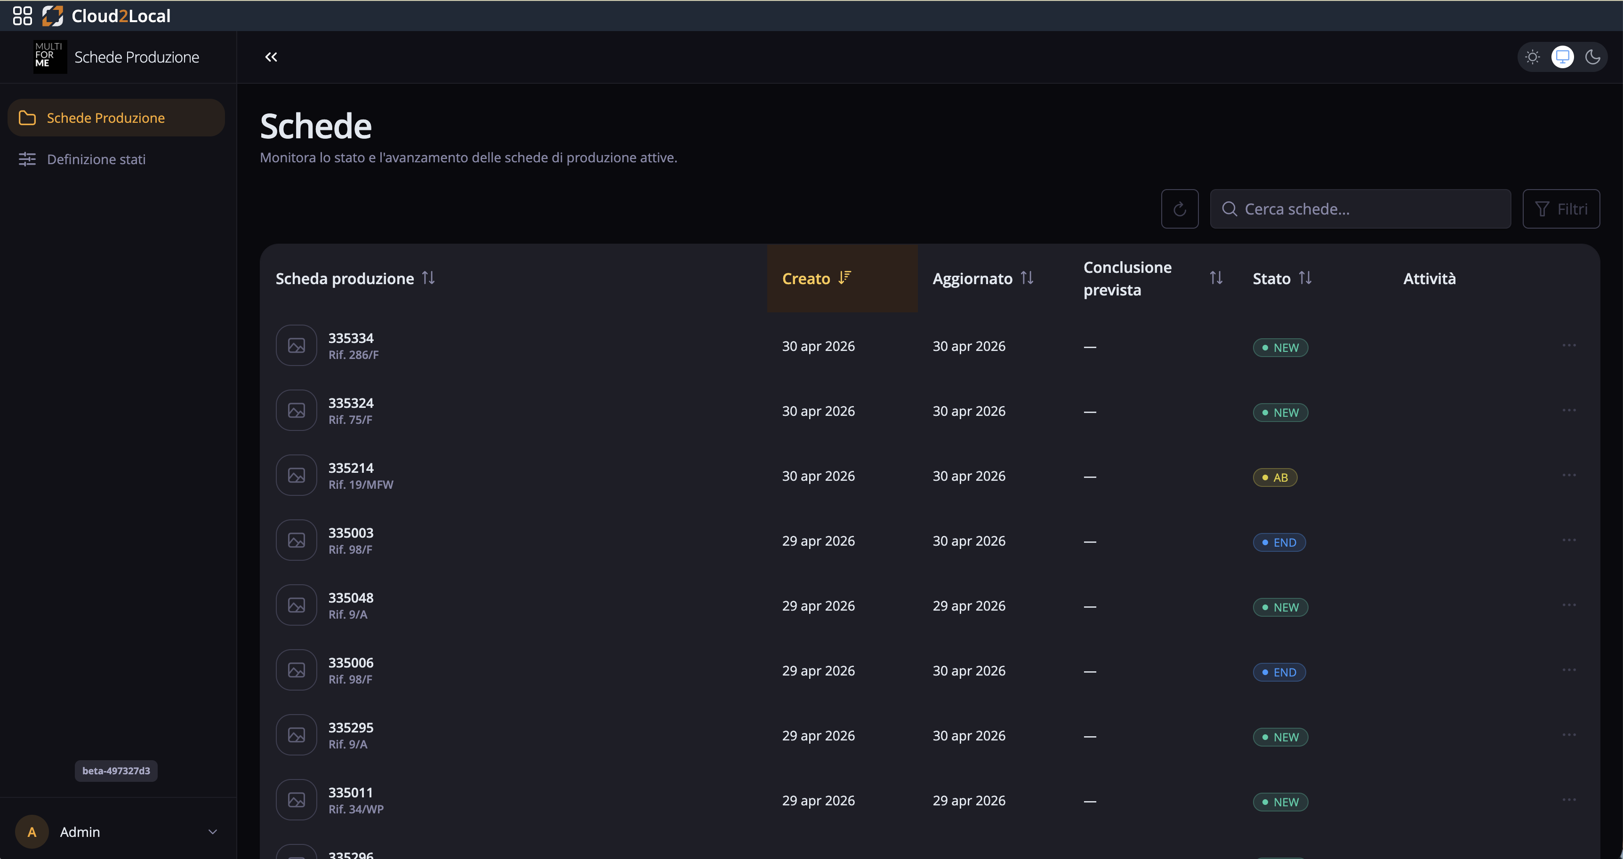The height and width of the screenshot is (859, 1623).
Task: Sort by Conclusione prevista column
Action: point(1153,278)
